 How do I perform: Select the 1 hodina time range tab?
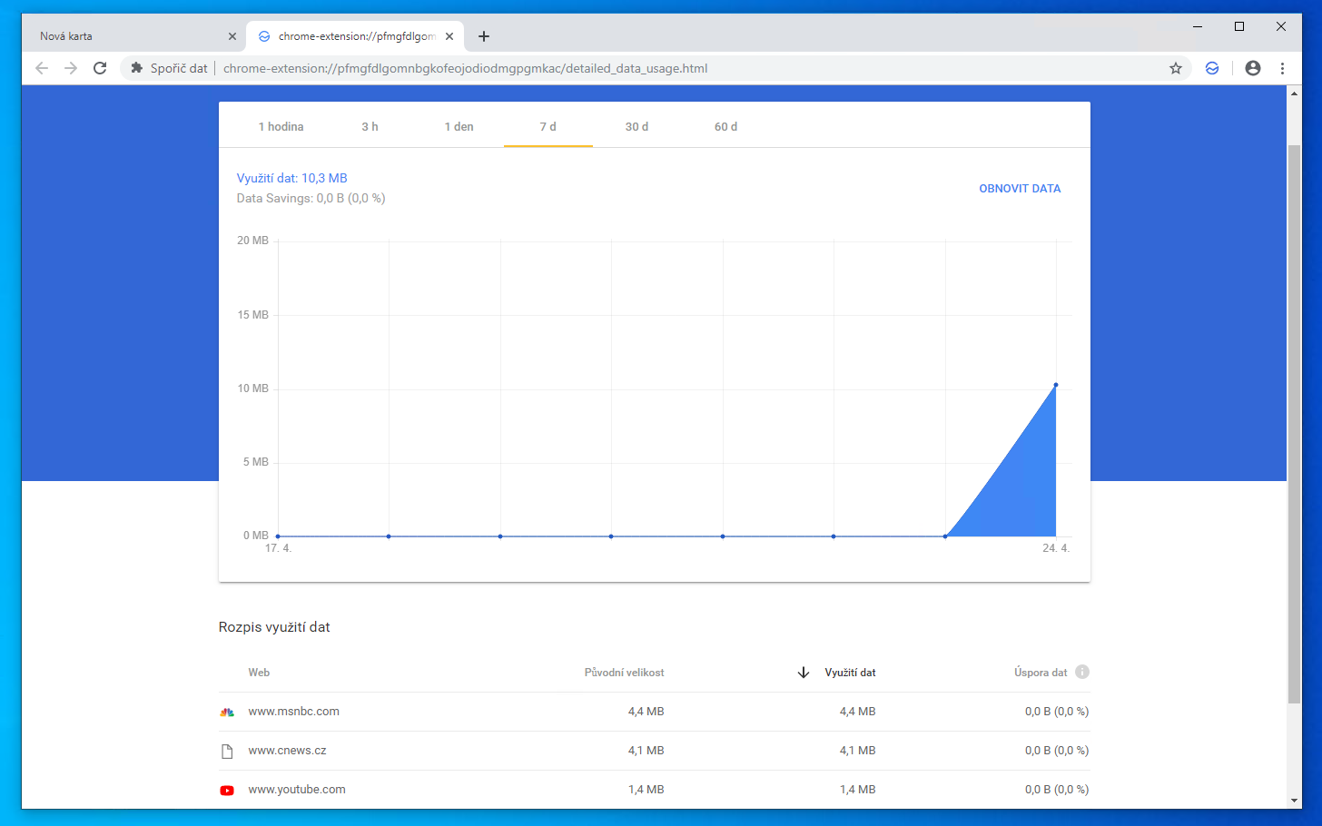[281, 126]
